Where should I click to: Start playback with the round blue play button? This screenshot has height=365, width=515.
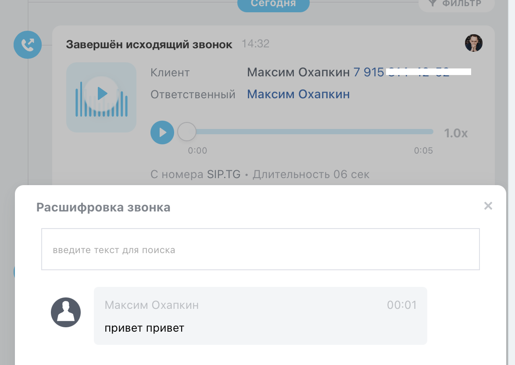tap(162, 132)
